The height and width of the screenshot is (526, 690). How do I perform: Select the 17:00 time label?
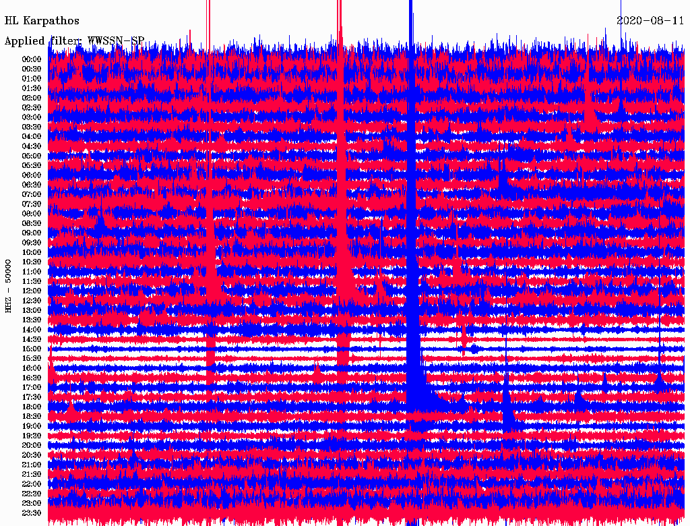pos(32,388)
